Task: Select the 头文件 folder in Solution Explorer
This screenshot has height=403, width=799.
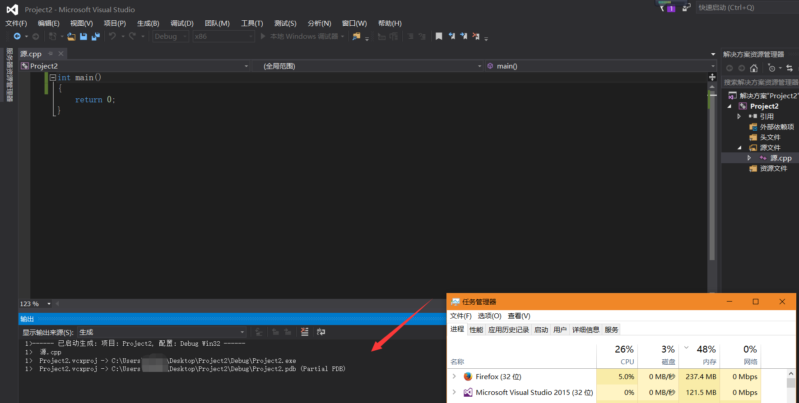Action: coord(770,137)
